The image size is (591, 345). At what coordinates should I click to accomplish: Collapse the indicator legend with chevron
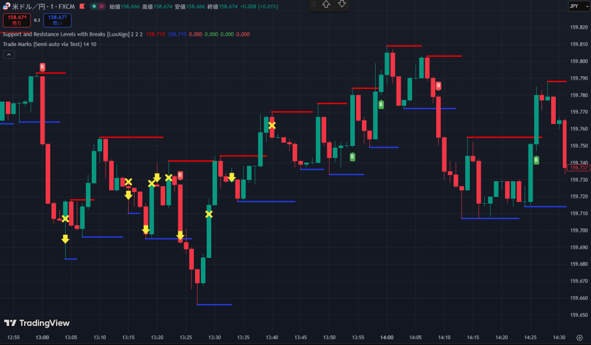pos(9,55)
